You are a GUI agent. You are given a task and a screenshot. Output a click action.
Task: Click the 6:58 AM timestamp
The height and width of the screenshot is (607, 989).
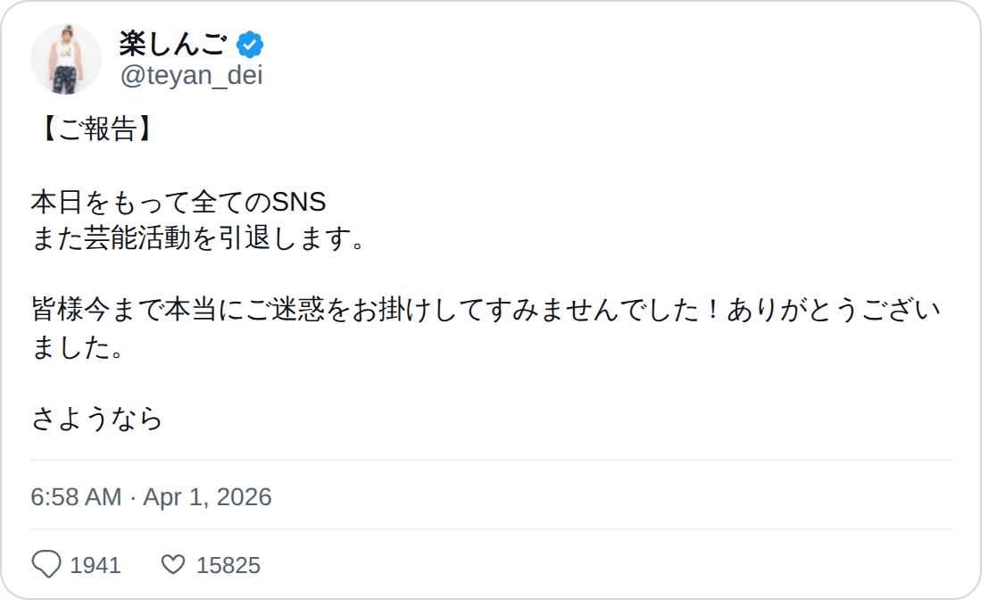76,497
